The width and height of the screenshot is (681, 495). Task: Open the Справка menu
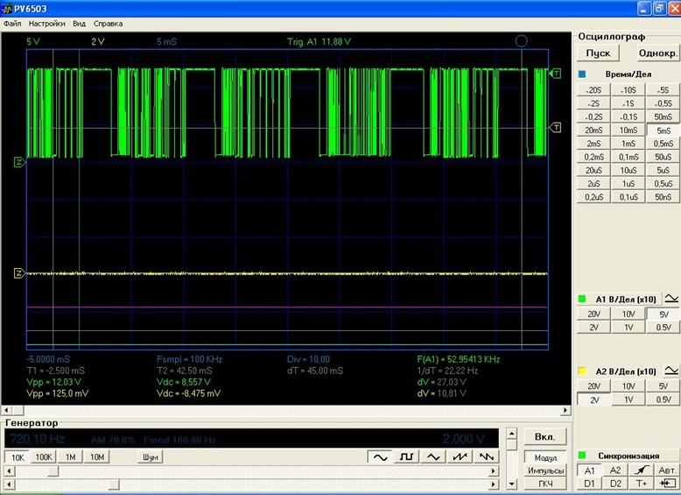(109, 24)
